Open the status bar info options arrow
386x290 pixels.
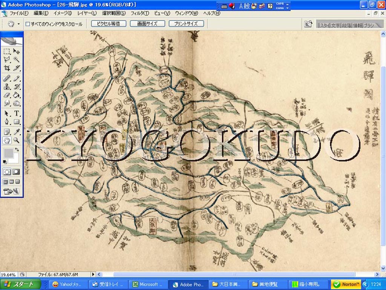point(93,274)
